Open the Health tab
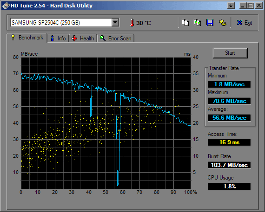This screenshot has width=265, height=212. [x=83, y=39]
